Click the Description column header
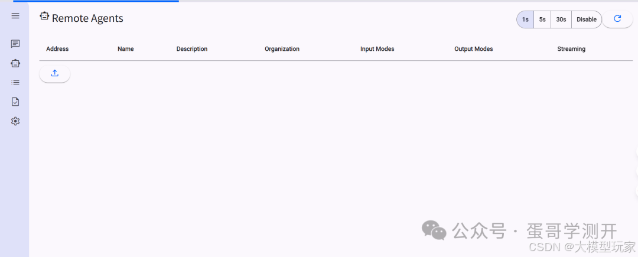638x257 pixels. 191,49
